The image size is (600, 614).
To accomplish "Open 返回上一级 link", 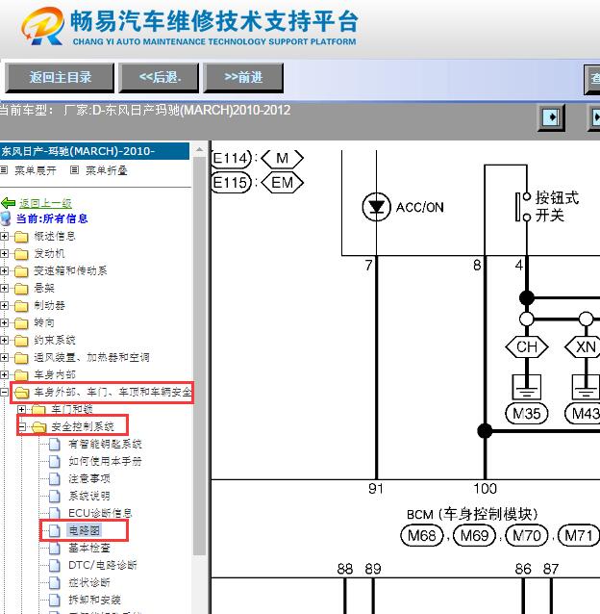I will (x=45, y=203).
